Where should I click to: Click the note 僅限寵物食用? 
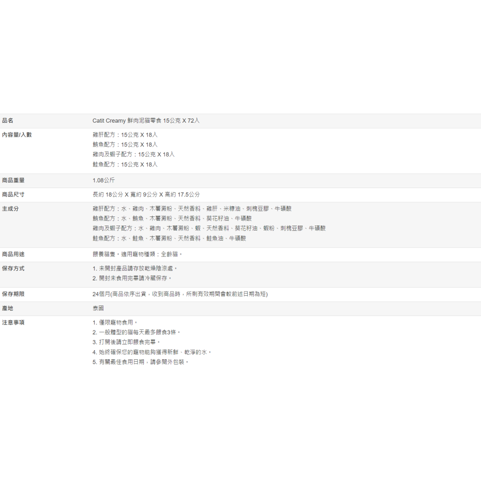point(115,322)
